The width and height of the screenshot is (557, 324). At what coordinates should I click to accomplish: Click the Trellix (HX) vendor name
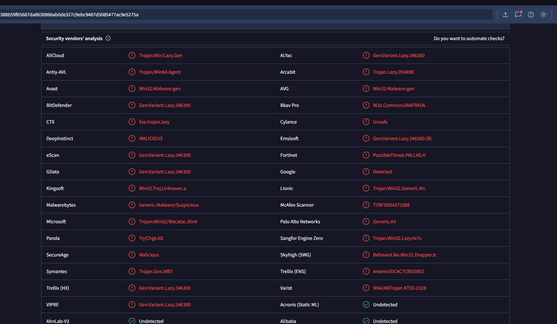[57, 288]
